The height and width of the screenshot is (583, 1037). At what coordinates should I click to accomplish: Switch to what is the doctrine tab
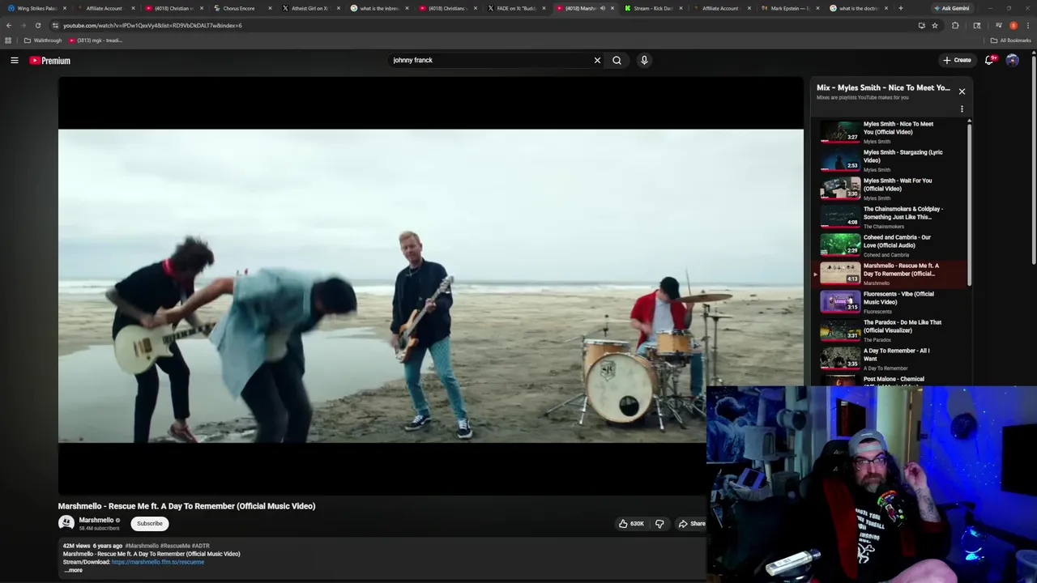click(x=858, y=8)
